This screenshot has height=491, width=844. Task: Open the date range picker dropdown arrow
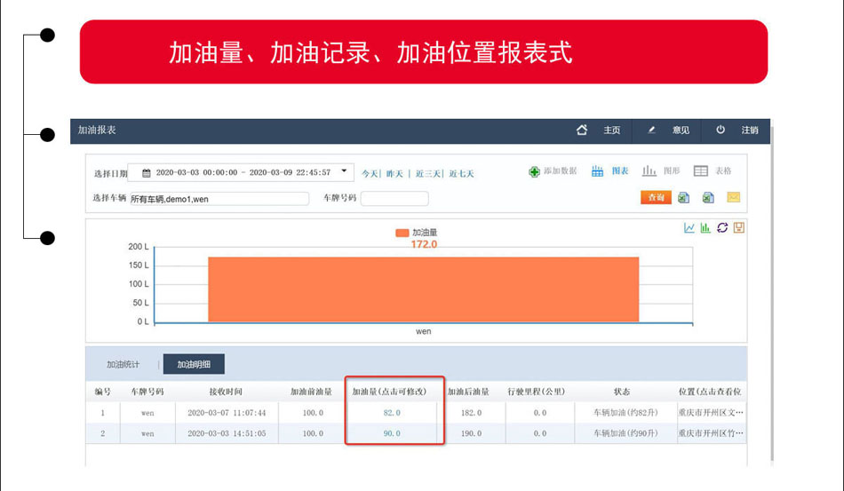[x=344, y=171]
